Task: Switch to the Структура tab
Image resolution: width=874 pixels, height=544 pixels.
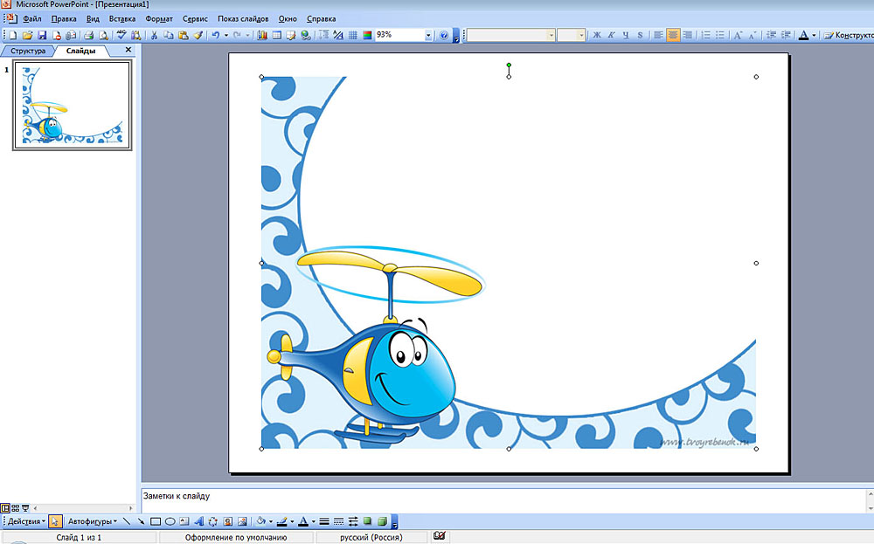Action: pyautogui.click(x=27, y=51)
